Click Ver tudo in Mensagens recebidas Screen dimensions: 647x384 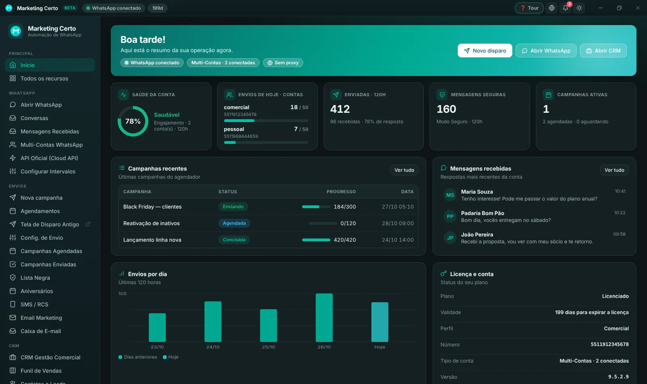tap(614, 170)
